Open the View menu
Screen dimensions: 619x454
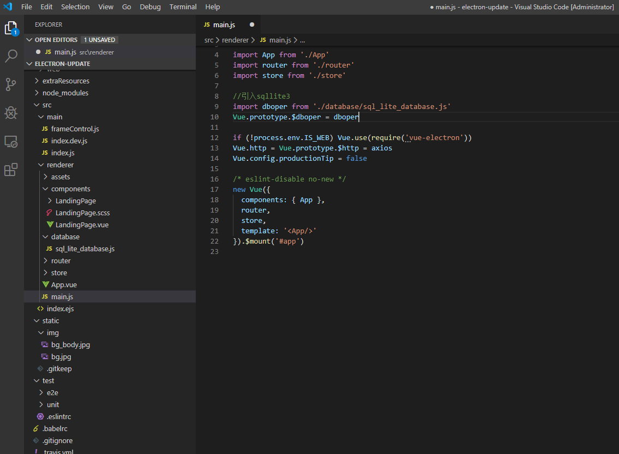pos(106,7)
